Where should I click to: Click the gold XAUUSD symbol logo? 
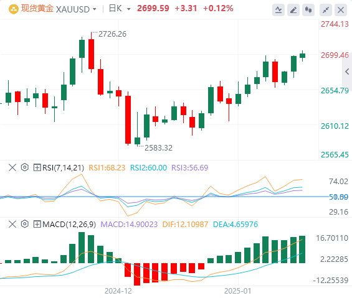tap(14, 9)
